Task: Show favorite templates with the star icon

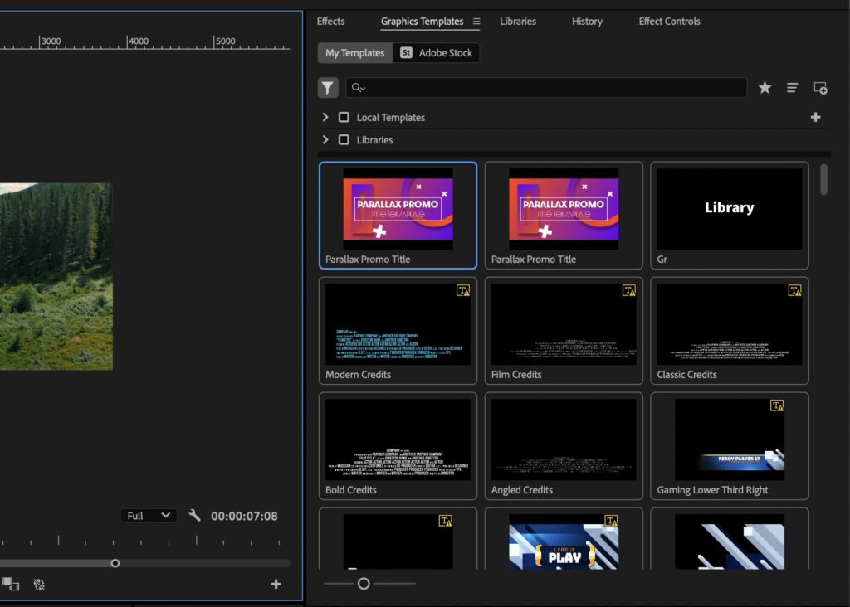Action: pos(765,88)
